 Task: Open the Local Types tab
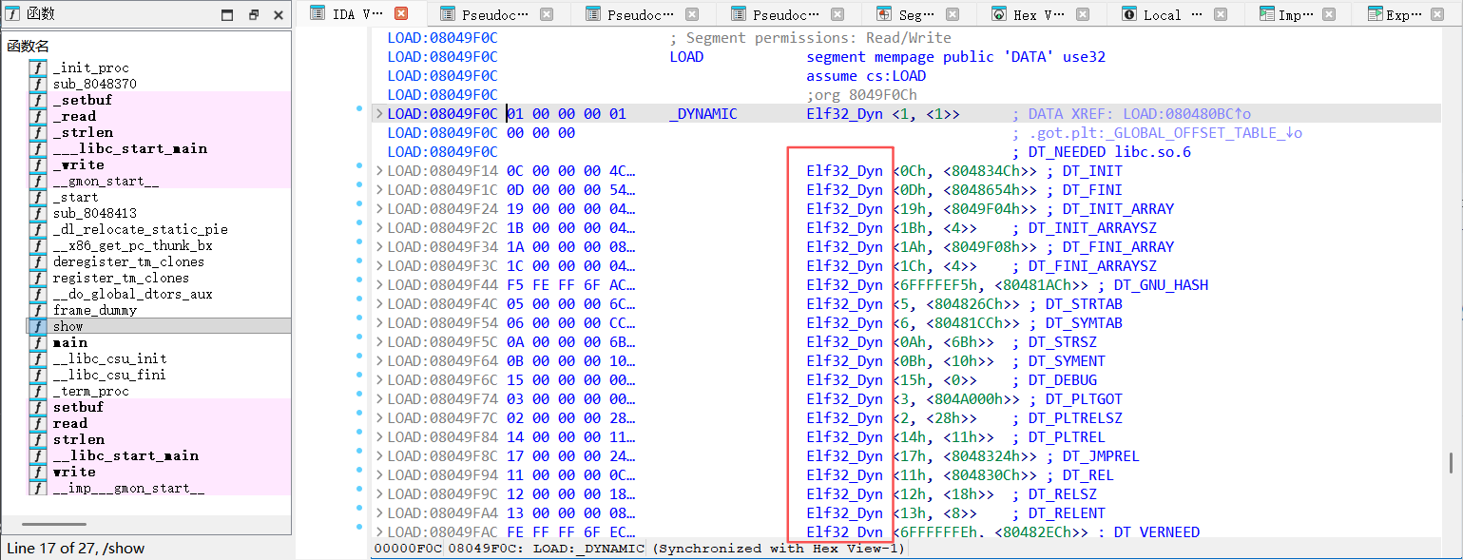pos(1175,14)
